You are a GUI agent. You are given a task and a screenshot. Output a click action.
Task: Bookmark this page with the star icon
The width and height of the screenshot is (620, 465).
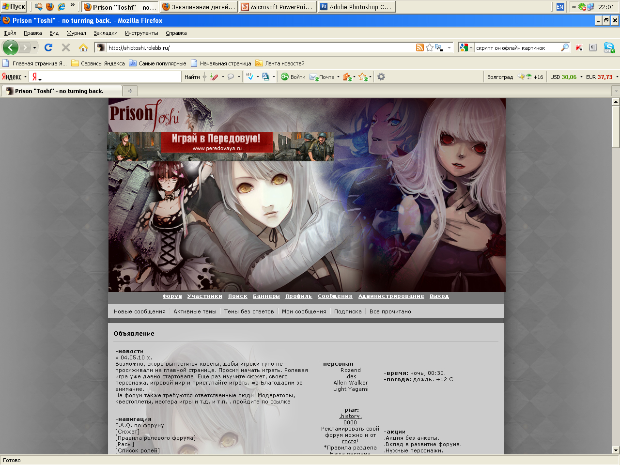click(x=429, y=47)
